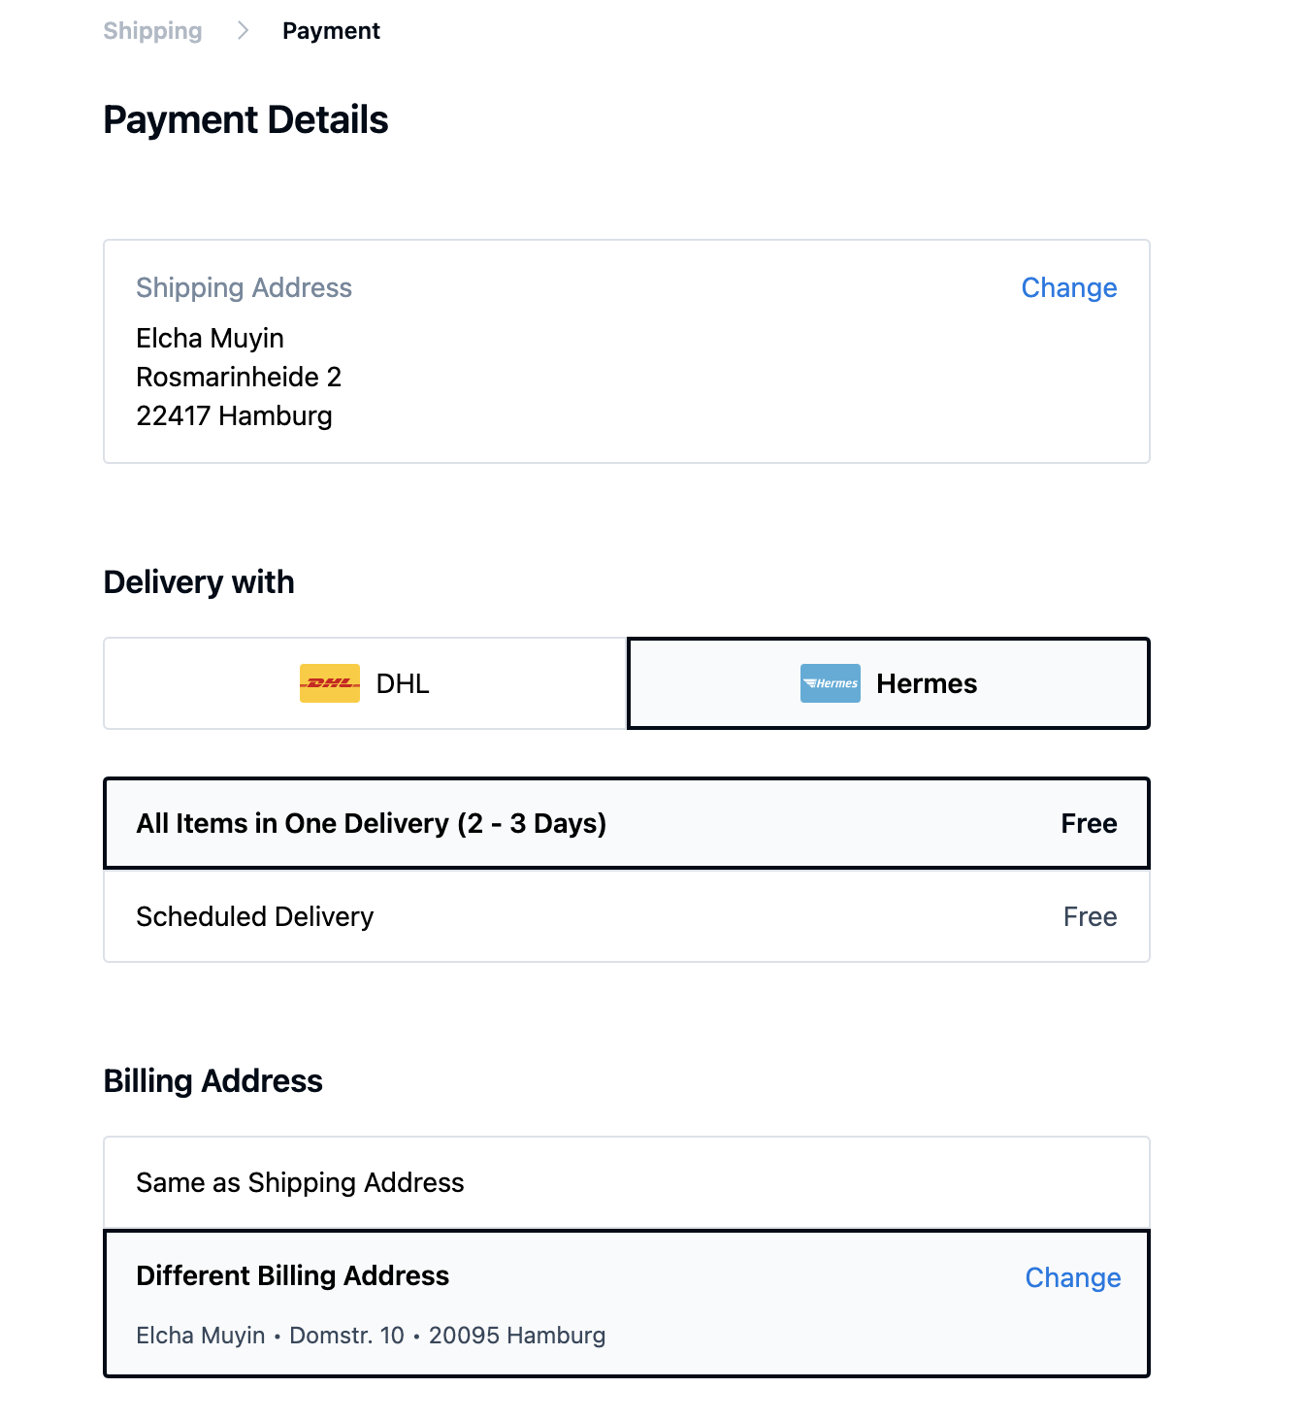Click the Shipping Address card label
This screenshot has width=1306, height=1421.
point(244,287)
